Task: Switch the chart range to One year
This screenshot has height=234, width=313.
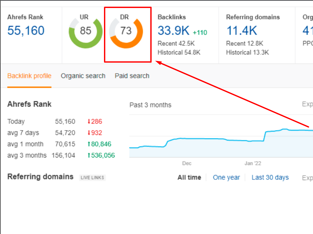Action: click(x=227, y=177)
